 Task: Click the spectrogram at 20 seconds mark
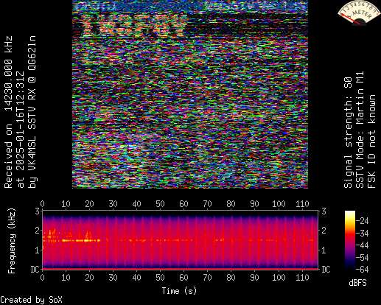point(90,239)
